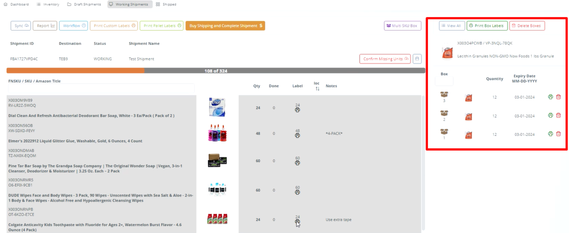Screen dimensions: 569x233
Task: Click the Multi SKU Box button
Action: [x=402, y=26]
